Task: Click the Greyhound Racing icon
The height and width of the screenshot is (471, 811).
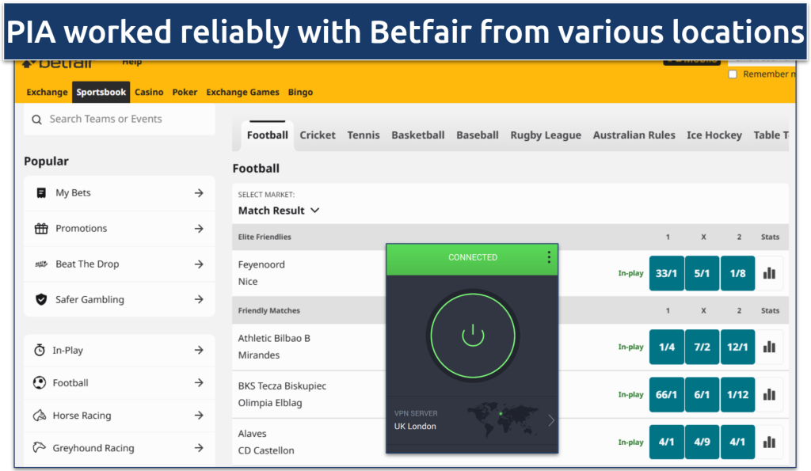Action: coord(40,448)
